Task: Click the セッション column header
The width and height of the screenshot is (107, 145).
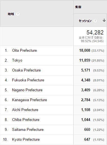Action: pos(85,21)
